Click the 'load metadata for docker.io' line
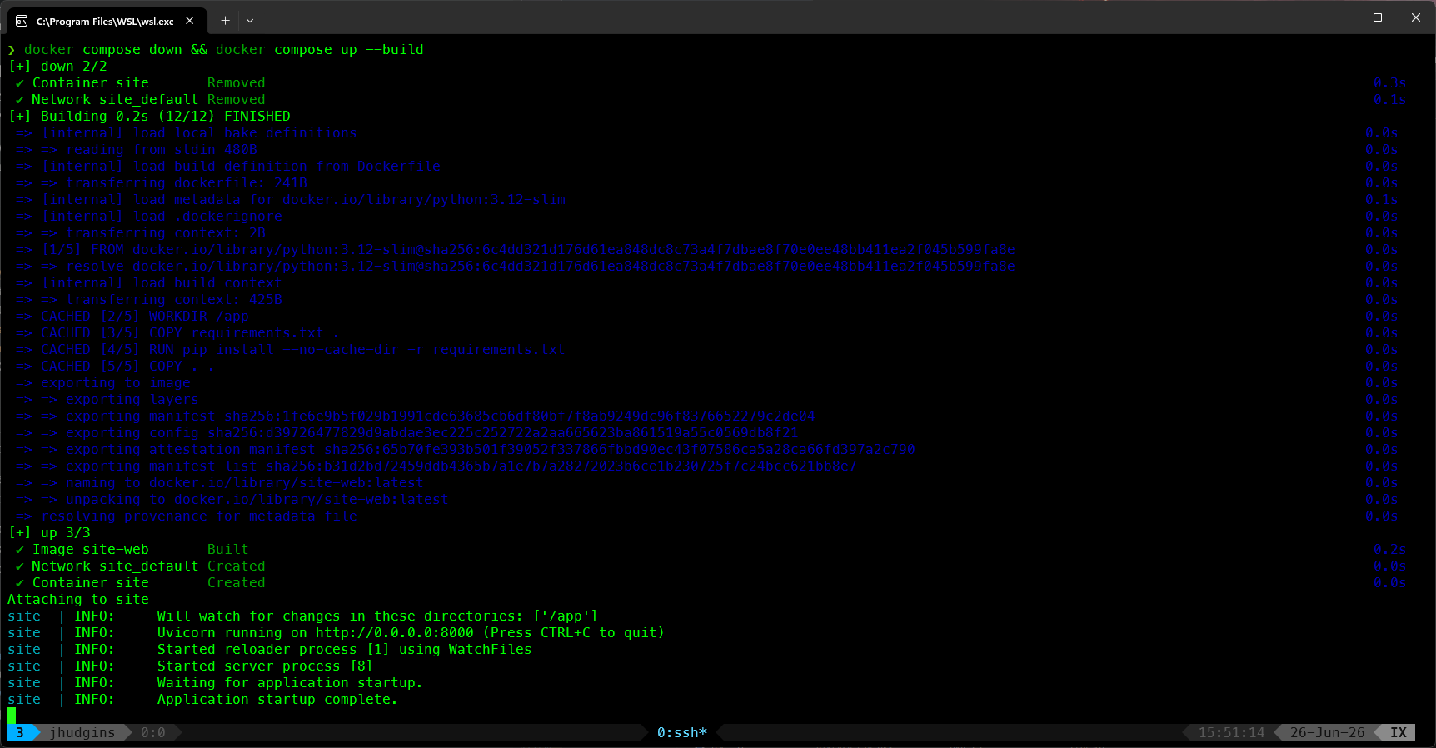This screenshot has height=748, width=1436. click(x=291, y=200)
